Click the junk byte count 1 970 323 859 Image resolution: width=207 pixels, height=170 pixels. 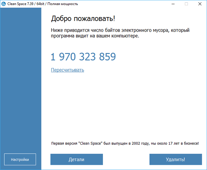tap(83, 57)
